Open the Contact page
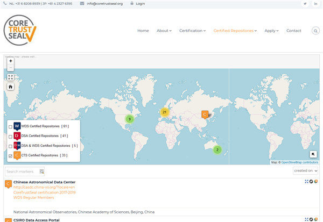Viewport: 323px width, 222px height. tap(294, 31)
